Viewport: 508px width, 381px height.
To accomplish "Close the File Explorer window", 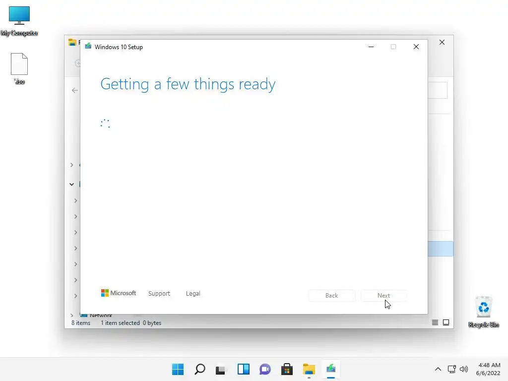I will [442, 43].
